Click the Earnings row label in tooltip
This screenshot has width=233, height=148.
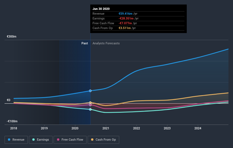(98, 18)
